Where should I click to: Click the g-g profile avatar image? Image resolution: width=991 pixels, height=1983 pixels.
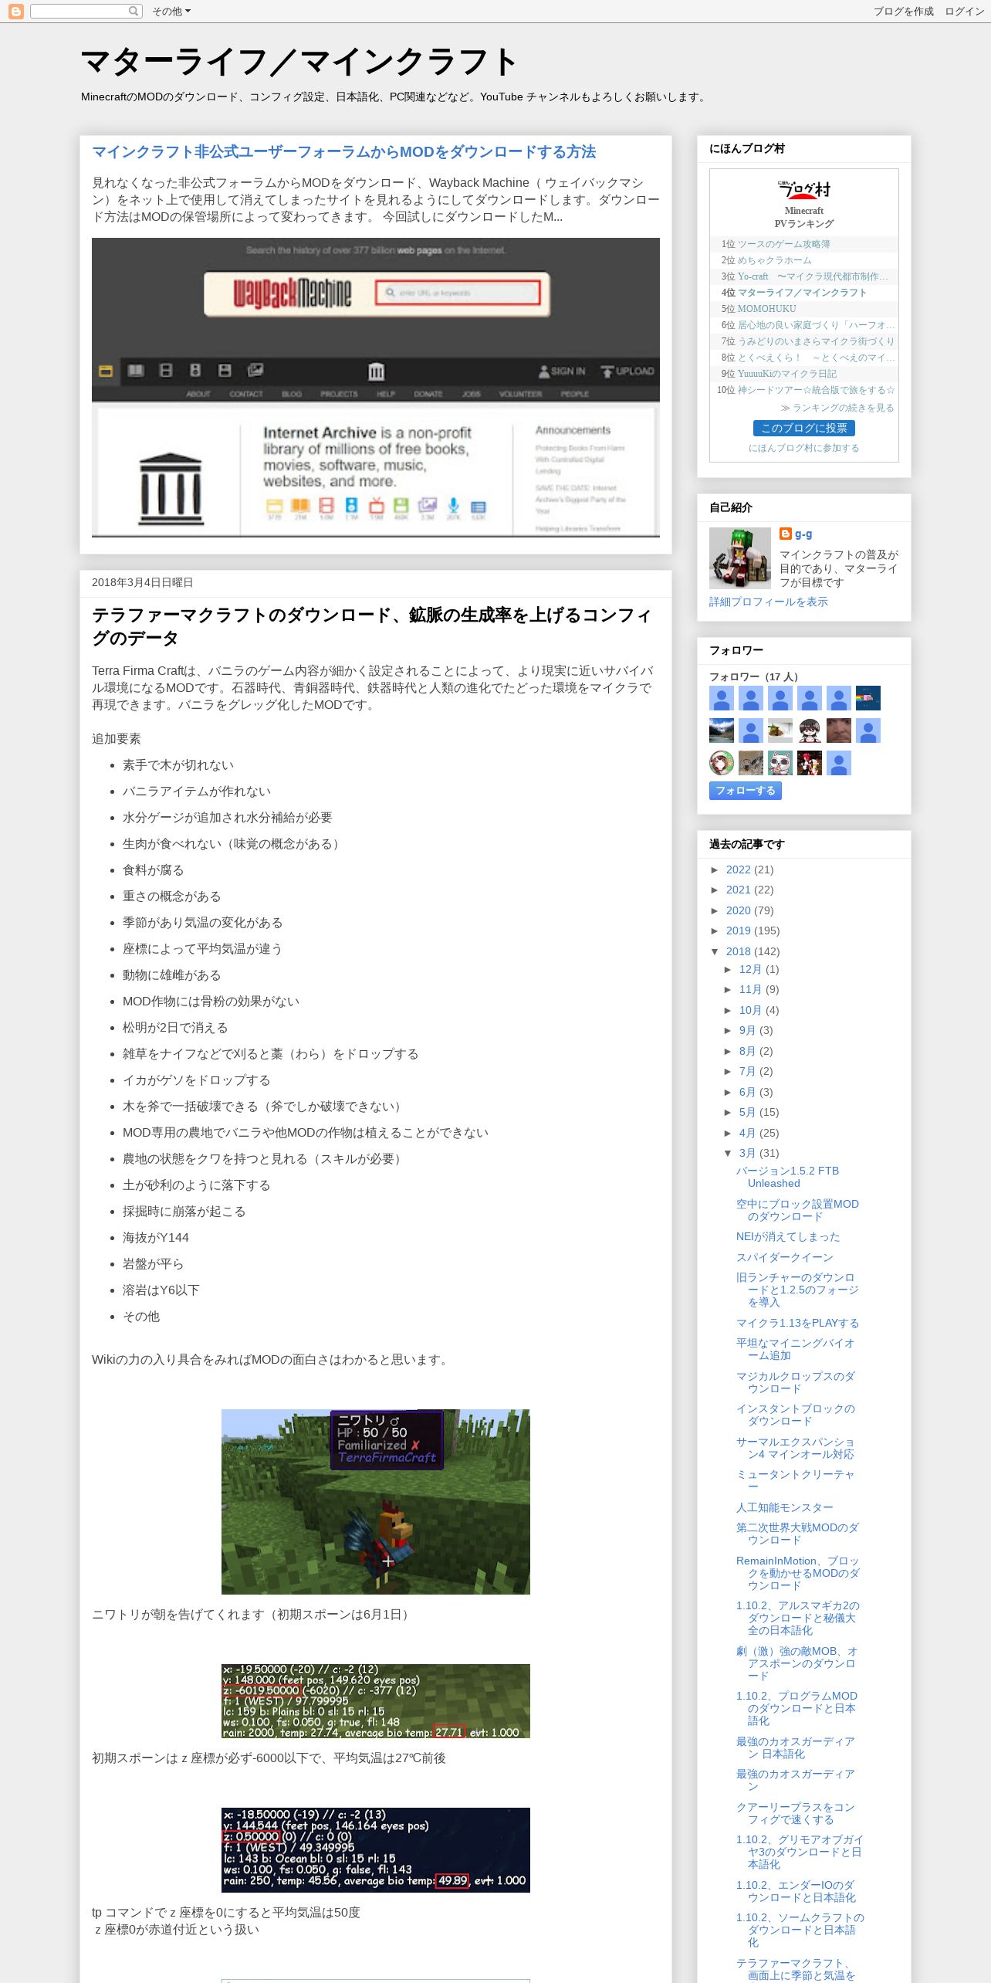739,558
